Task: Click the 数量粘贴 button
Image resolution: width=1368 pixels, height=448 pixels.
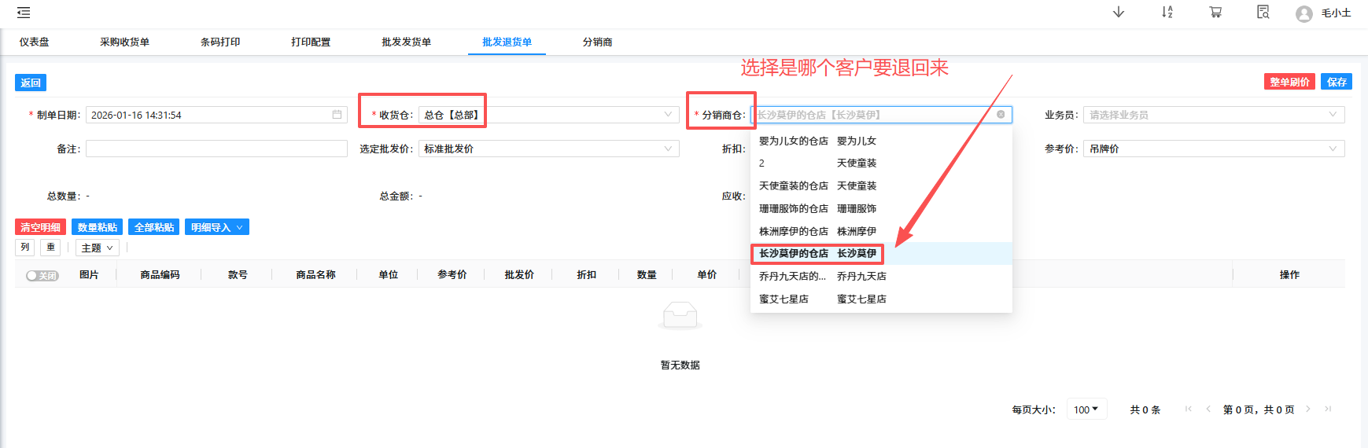Action: point(97,227)
